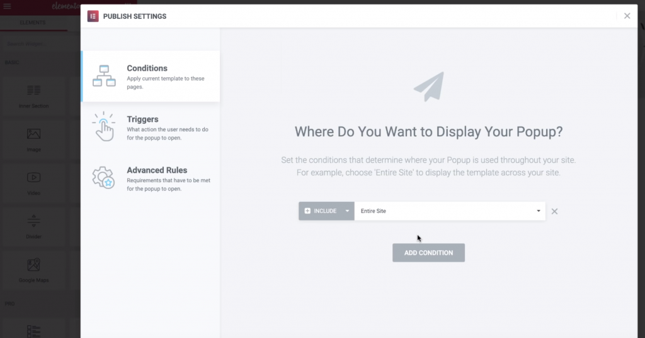Open the Entire Site dropdown
Viewport: 645px width, 338px height.
click(450, 211)
